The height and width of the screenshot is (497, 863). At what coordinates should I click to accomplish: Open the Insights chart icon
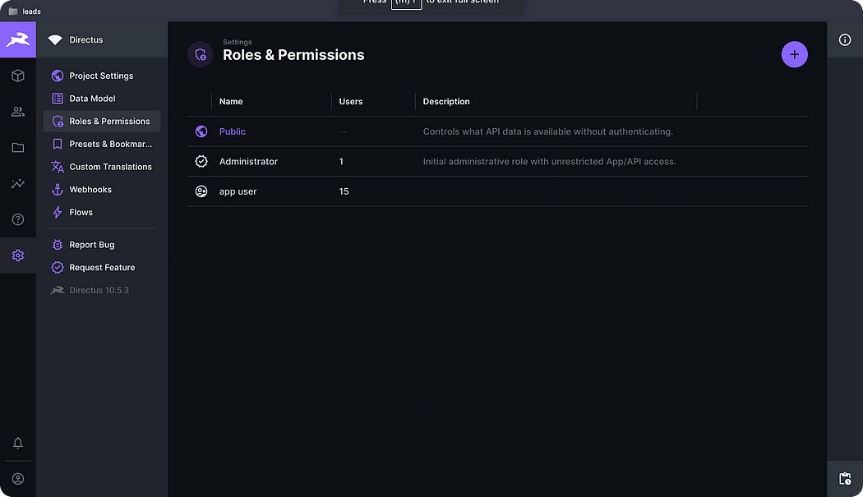(x=17, y=183)
